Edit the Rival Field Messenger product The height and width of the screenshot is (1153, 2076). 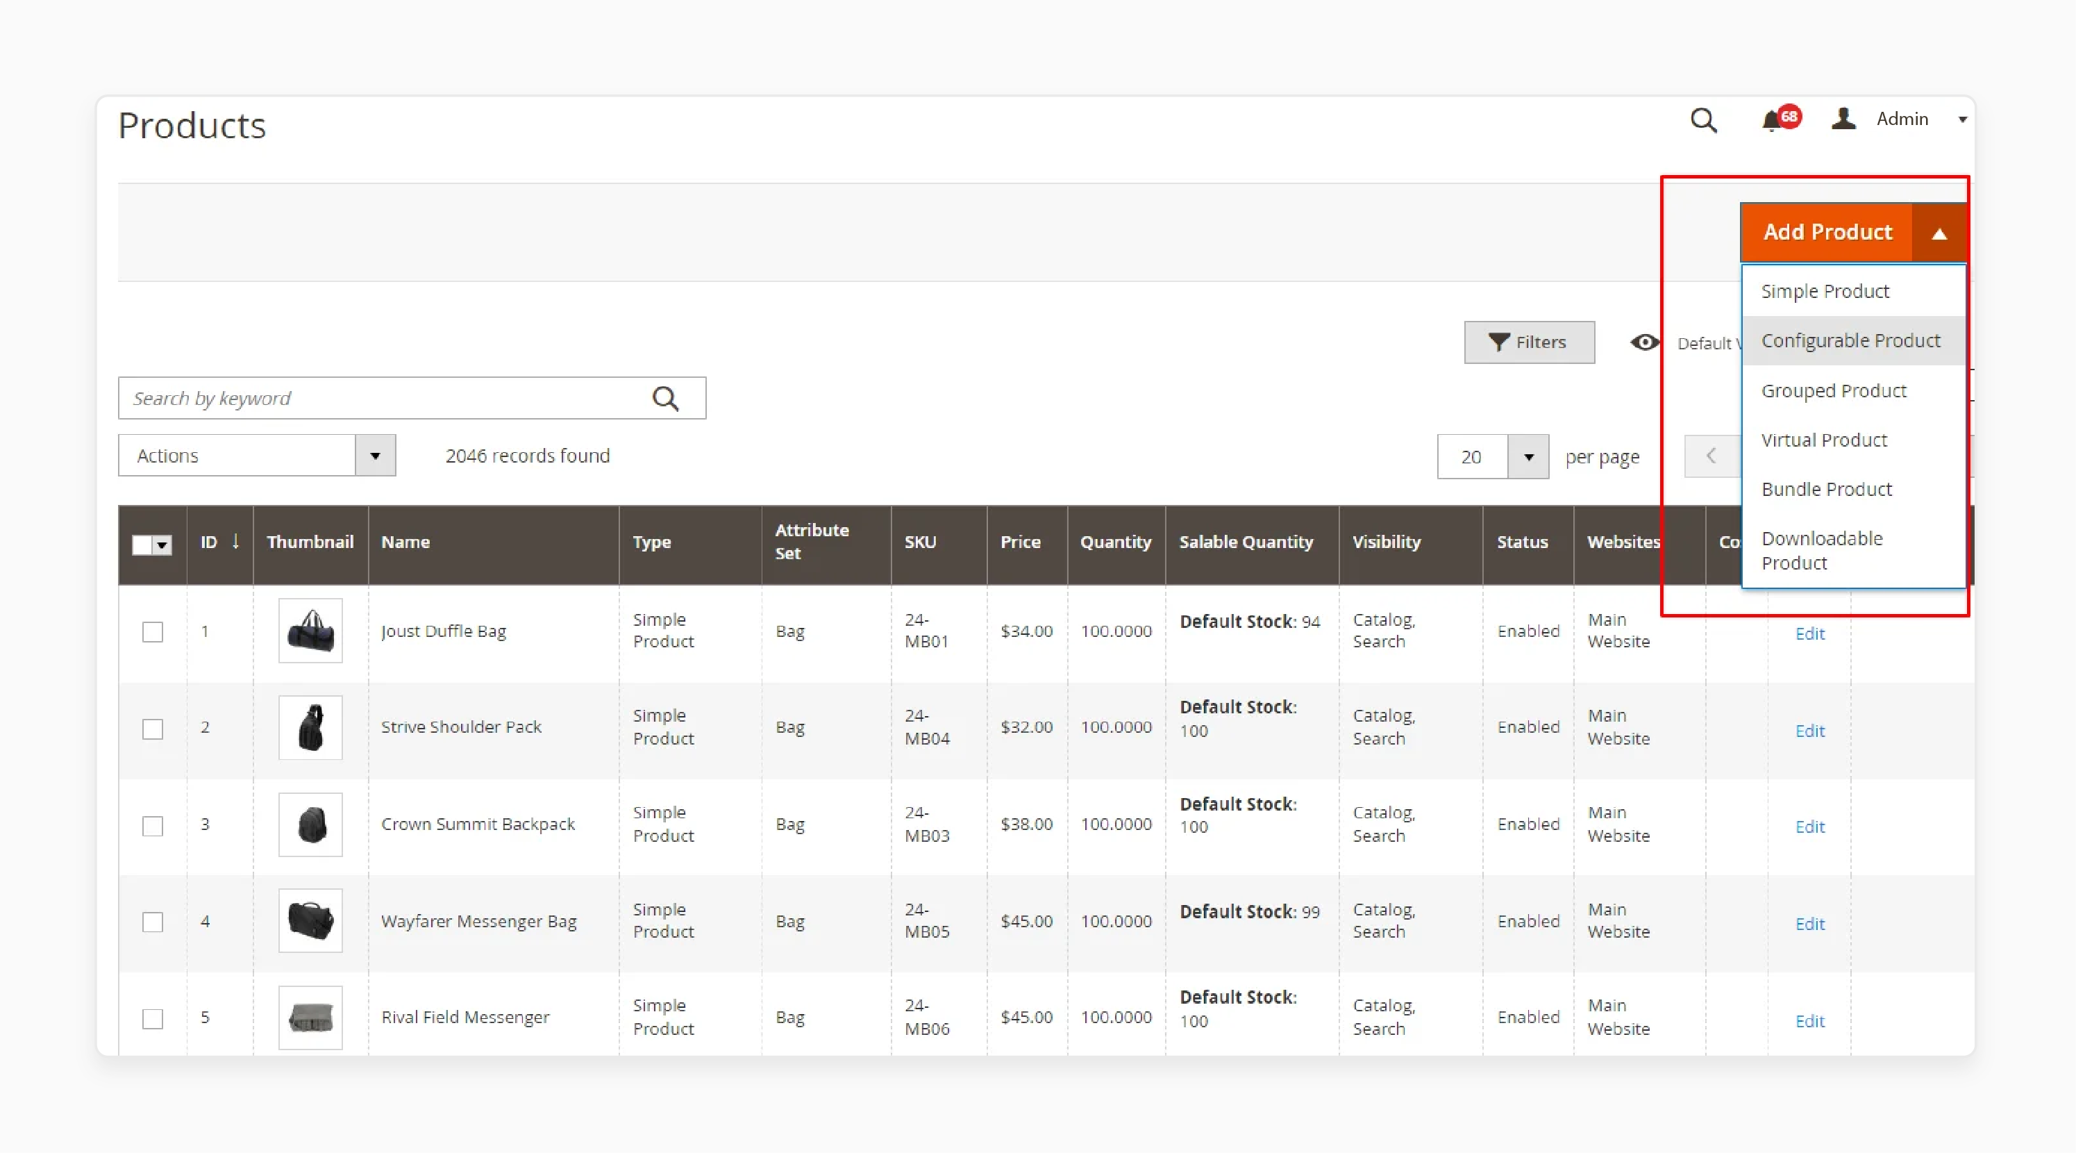point(1809,1021)
